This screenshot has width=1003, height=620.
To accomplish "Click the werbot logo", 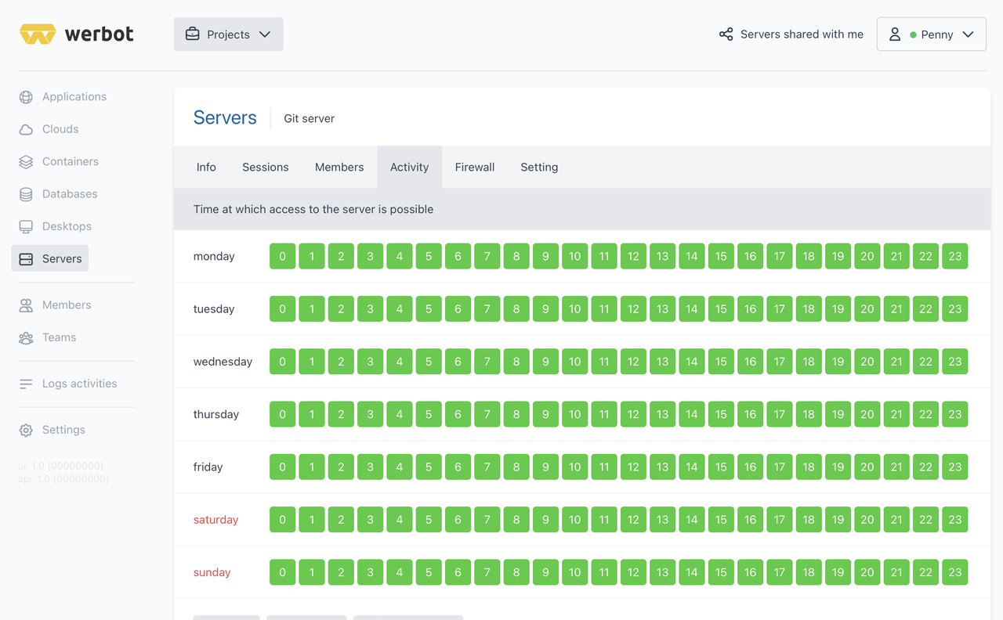I will (77, 34).
